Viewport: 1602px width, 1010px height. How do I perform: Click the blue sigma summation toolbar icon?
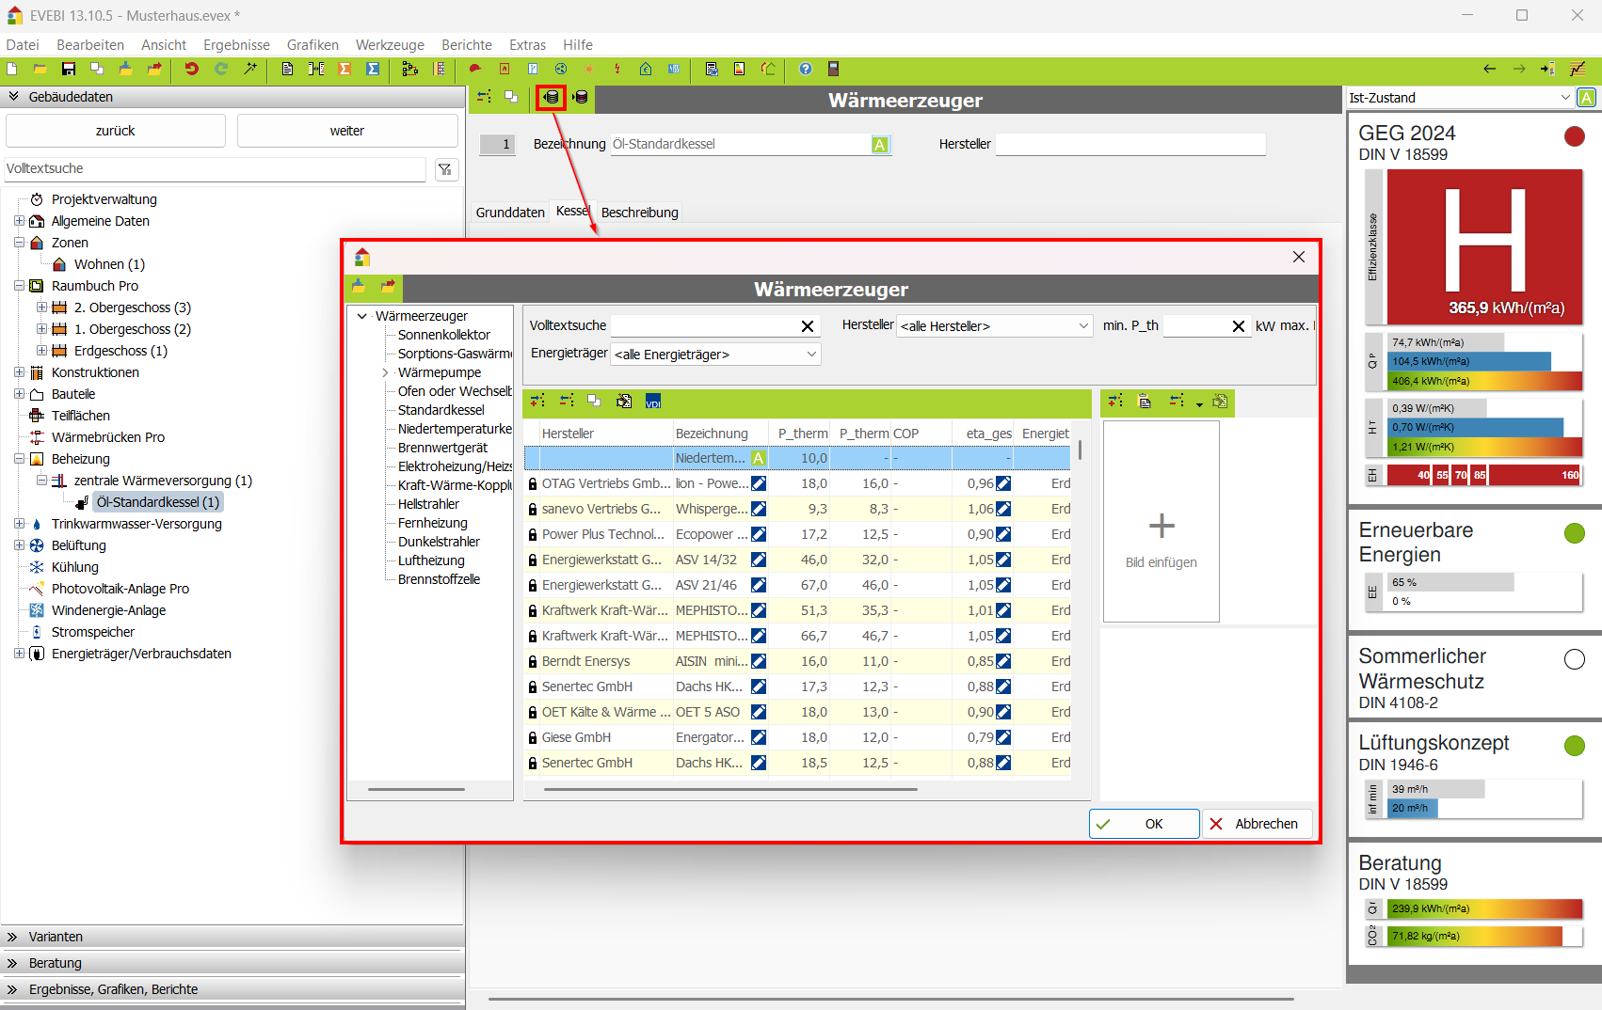[374, 69]
